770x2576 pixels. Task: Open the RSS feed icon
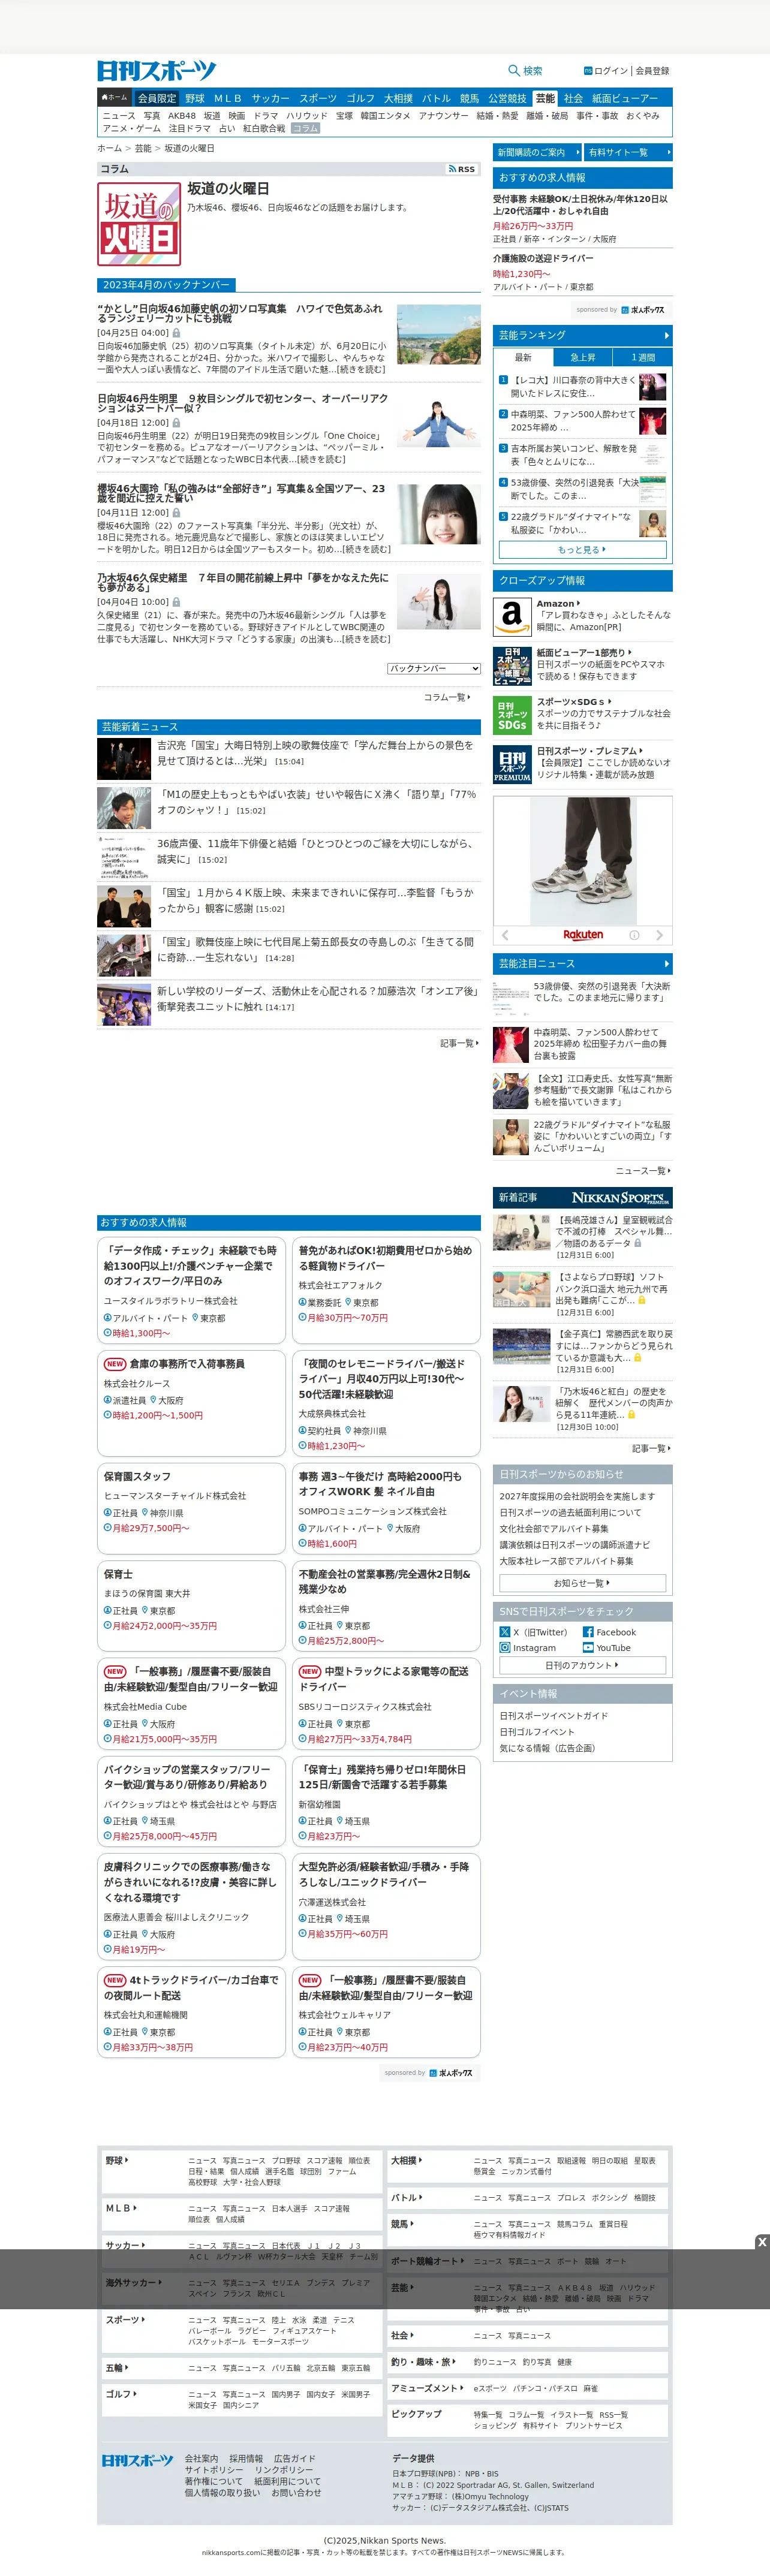pyautogui.click(x=462, y=169)
